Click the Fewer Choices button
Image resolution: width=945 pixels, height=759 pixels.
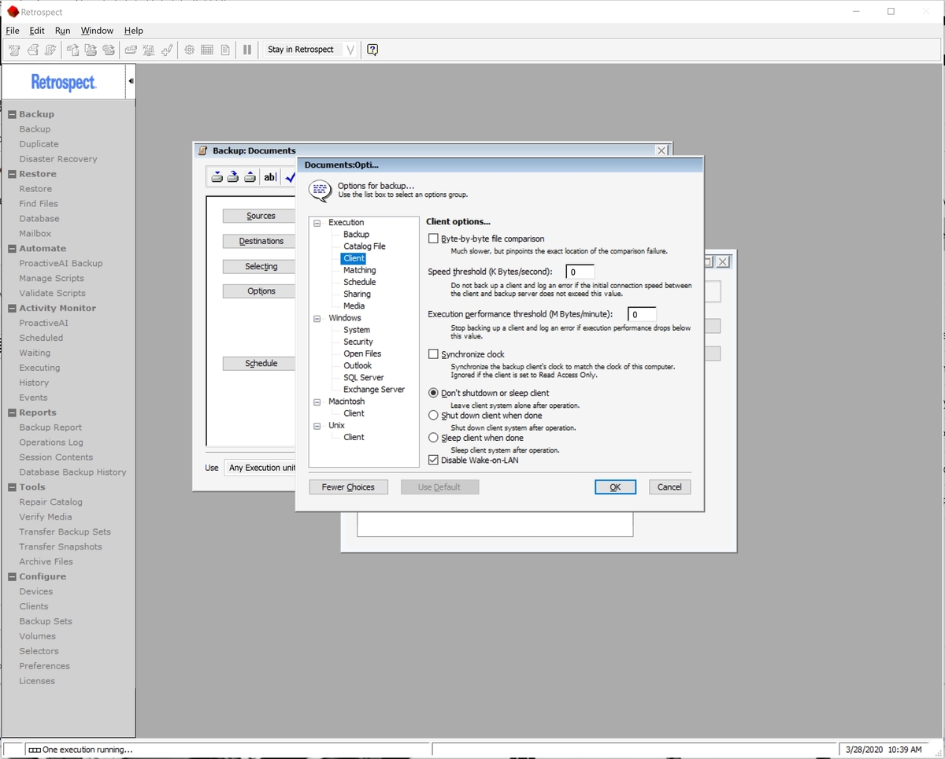point(348,487)
